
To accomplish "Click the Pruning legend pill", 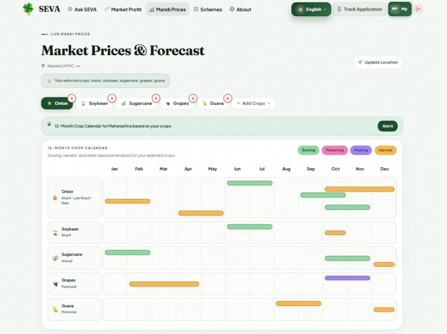I will (x=361, y=150).
